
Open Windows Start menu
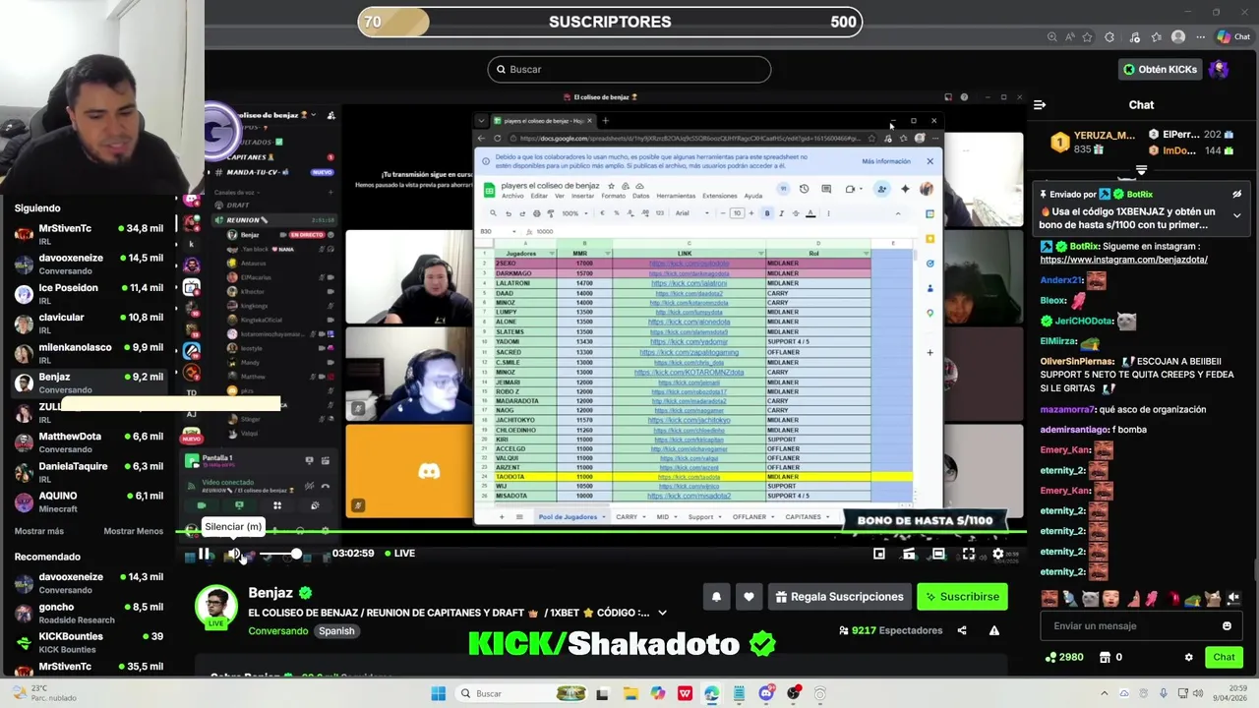coord(439,693)
